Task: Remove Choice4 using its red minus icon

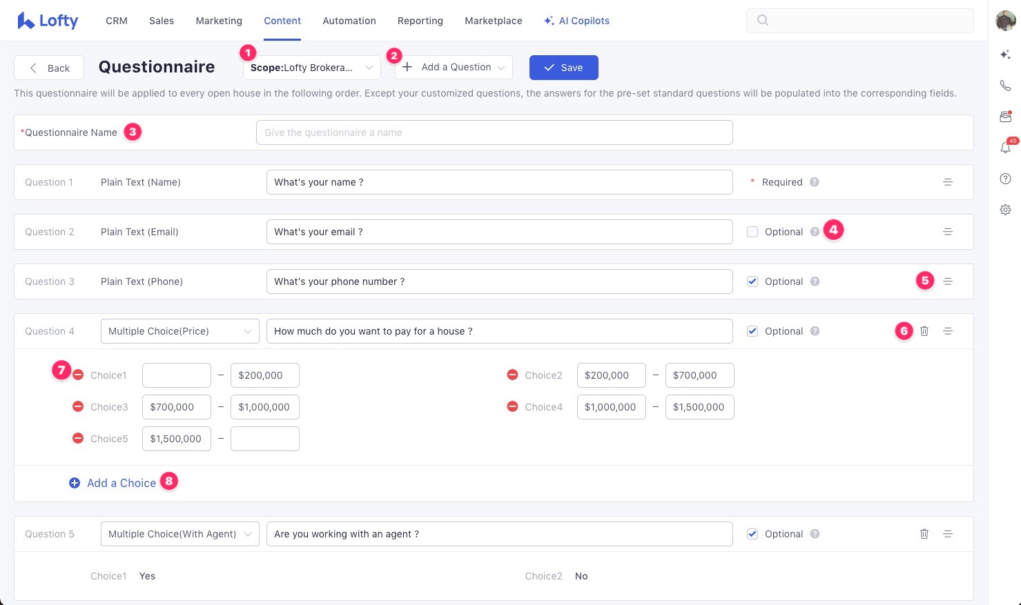Action: click(x=512, y=407)
